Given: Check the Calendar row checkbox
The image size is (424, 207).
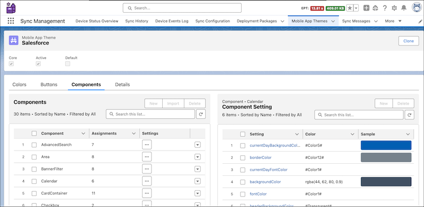Looking at the screenshot, I should pyautogui.click(x=34, y=182).
